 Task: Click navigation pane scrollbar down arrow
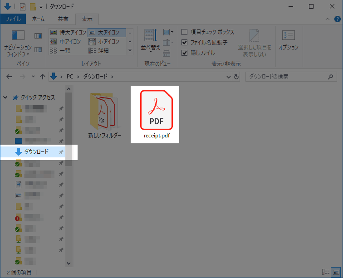(x=69, y=263)
